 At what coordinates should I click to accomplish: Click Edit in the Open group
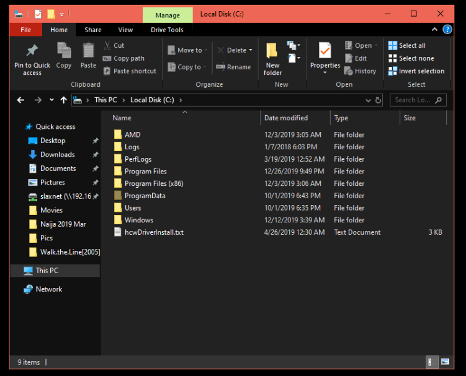pyautogui.click(x=356, y=58)
